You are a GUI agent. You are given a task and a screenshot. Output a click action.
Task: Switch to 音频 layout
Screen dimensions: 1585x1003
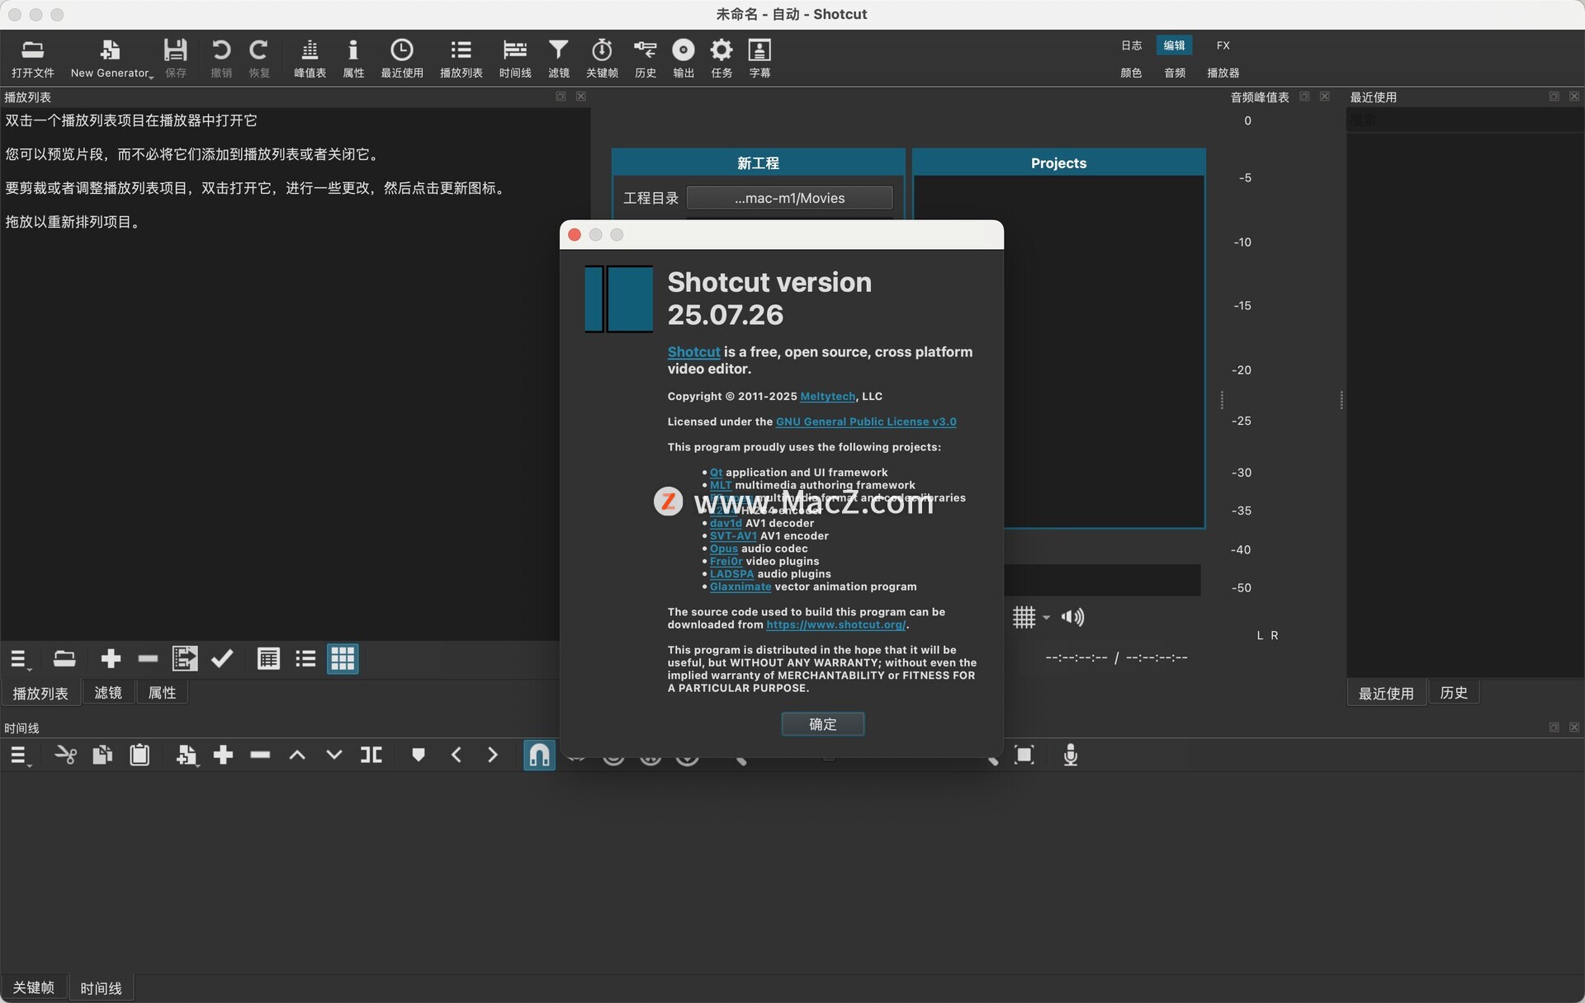click(1175, 73)
